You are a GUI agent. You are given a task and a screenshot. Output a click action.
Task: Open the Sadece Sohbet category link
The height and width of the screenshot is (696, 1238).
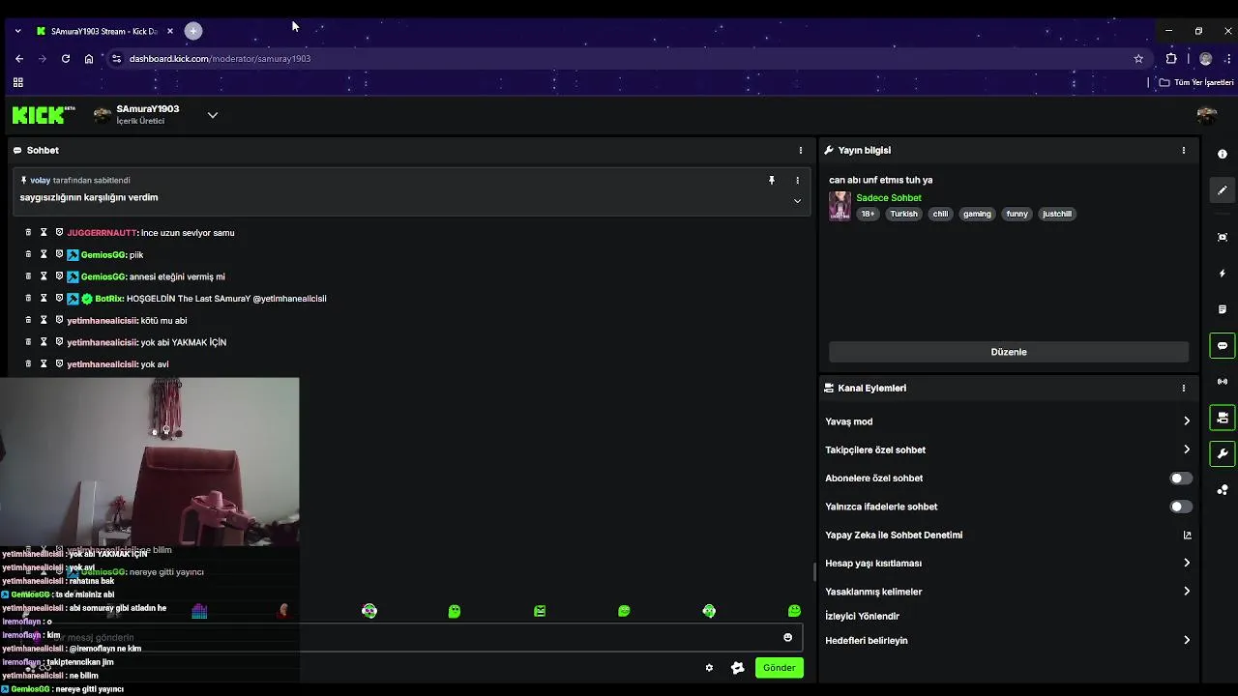tap(889, 198)
